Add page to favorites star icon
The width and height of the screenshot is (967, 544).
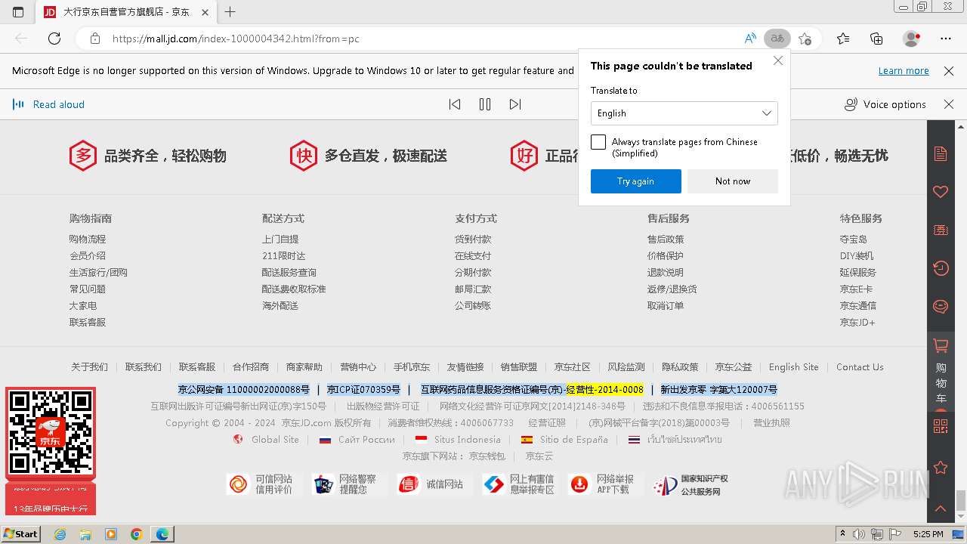[805, 39]
